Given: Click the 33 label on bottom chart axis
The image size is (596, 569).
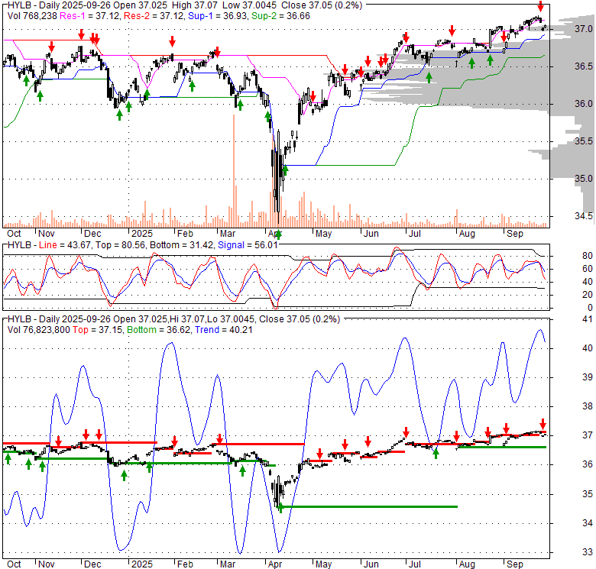Looking at the screenshot, I should coord(588,552).
